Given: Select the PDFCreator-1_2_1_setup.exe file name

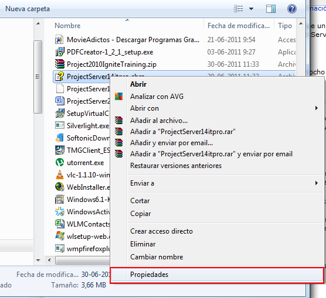Looking at the screenshot, I should pyautogui.click(x=110, y=52).
